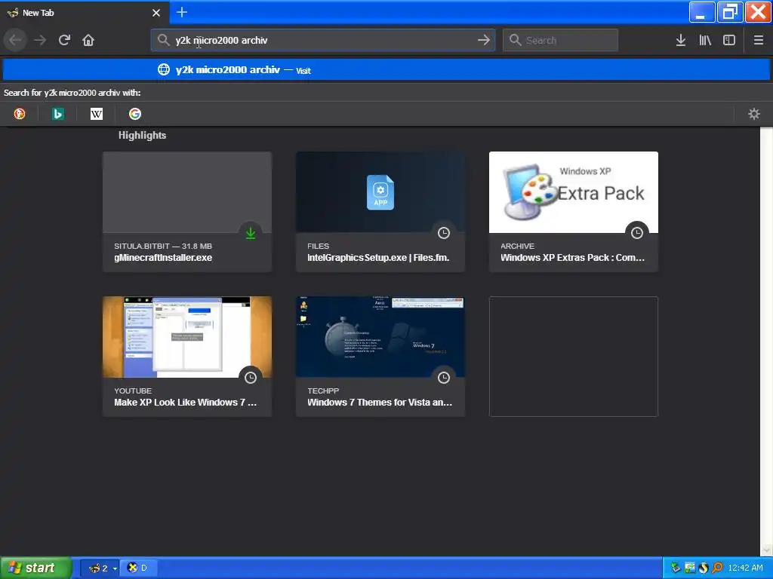The image size is (773, 579).
Task: Search with Bing engine icon
Action: pos(58,115)
